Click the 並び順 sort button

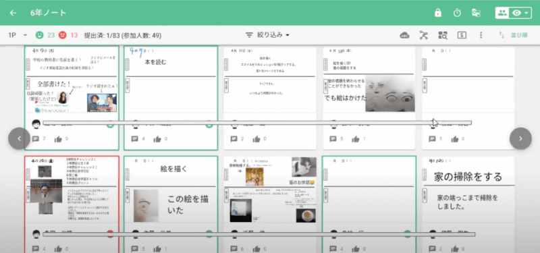513,35
